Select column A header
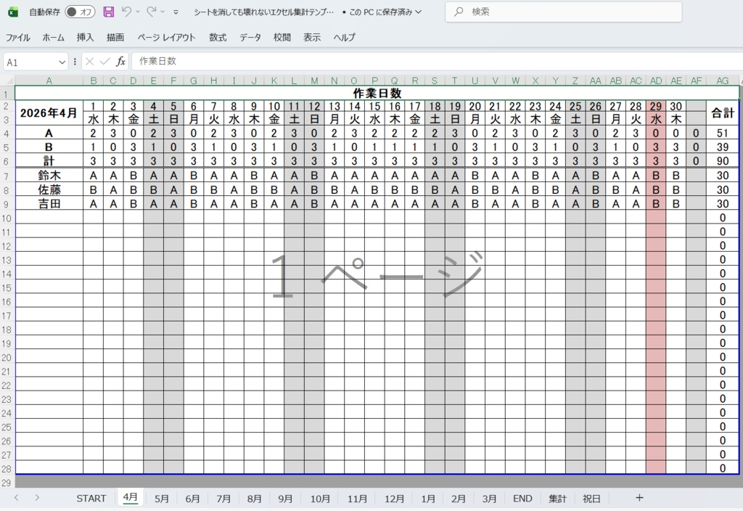The image size is (743, 511). [49, 81]
